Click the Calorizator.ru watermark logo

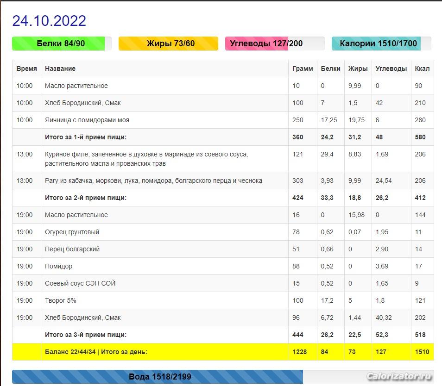[x=399, y=376]
